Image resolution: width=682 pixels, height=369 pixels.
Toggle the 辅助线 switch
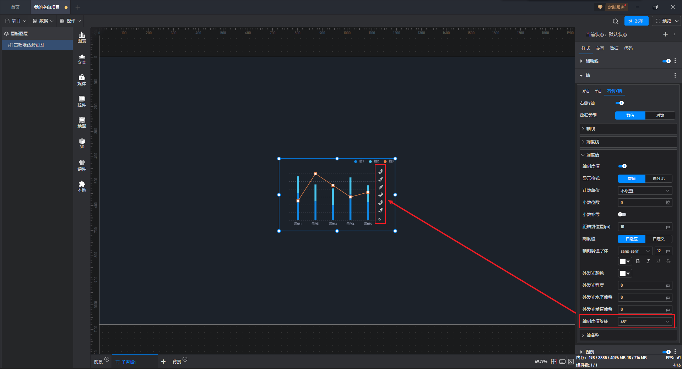tap(666, 61)
